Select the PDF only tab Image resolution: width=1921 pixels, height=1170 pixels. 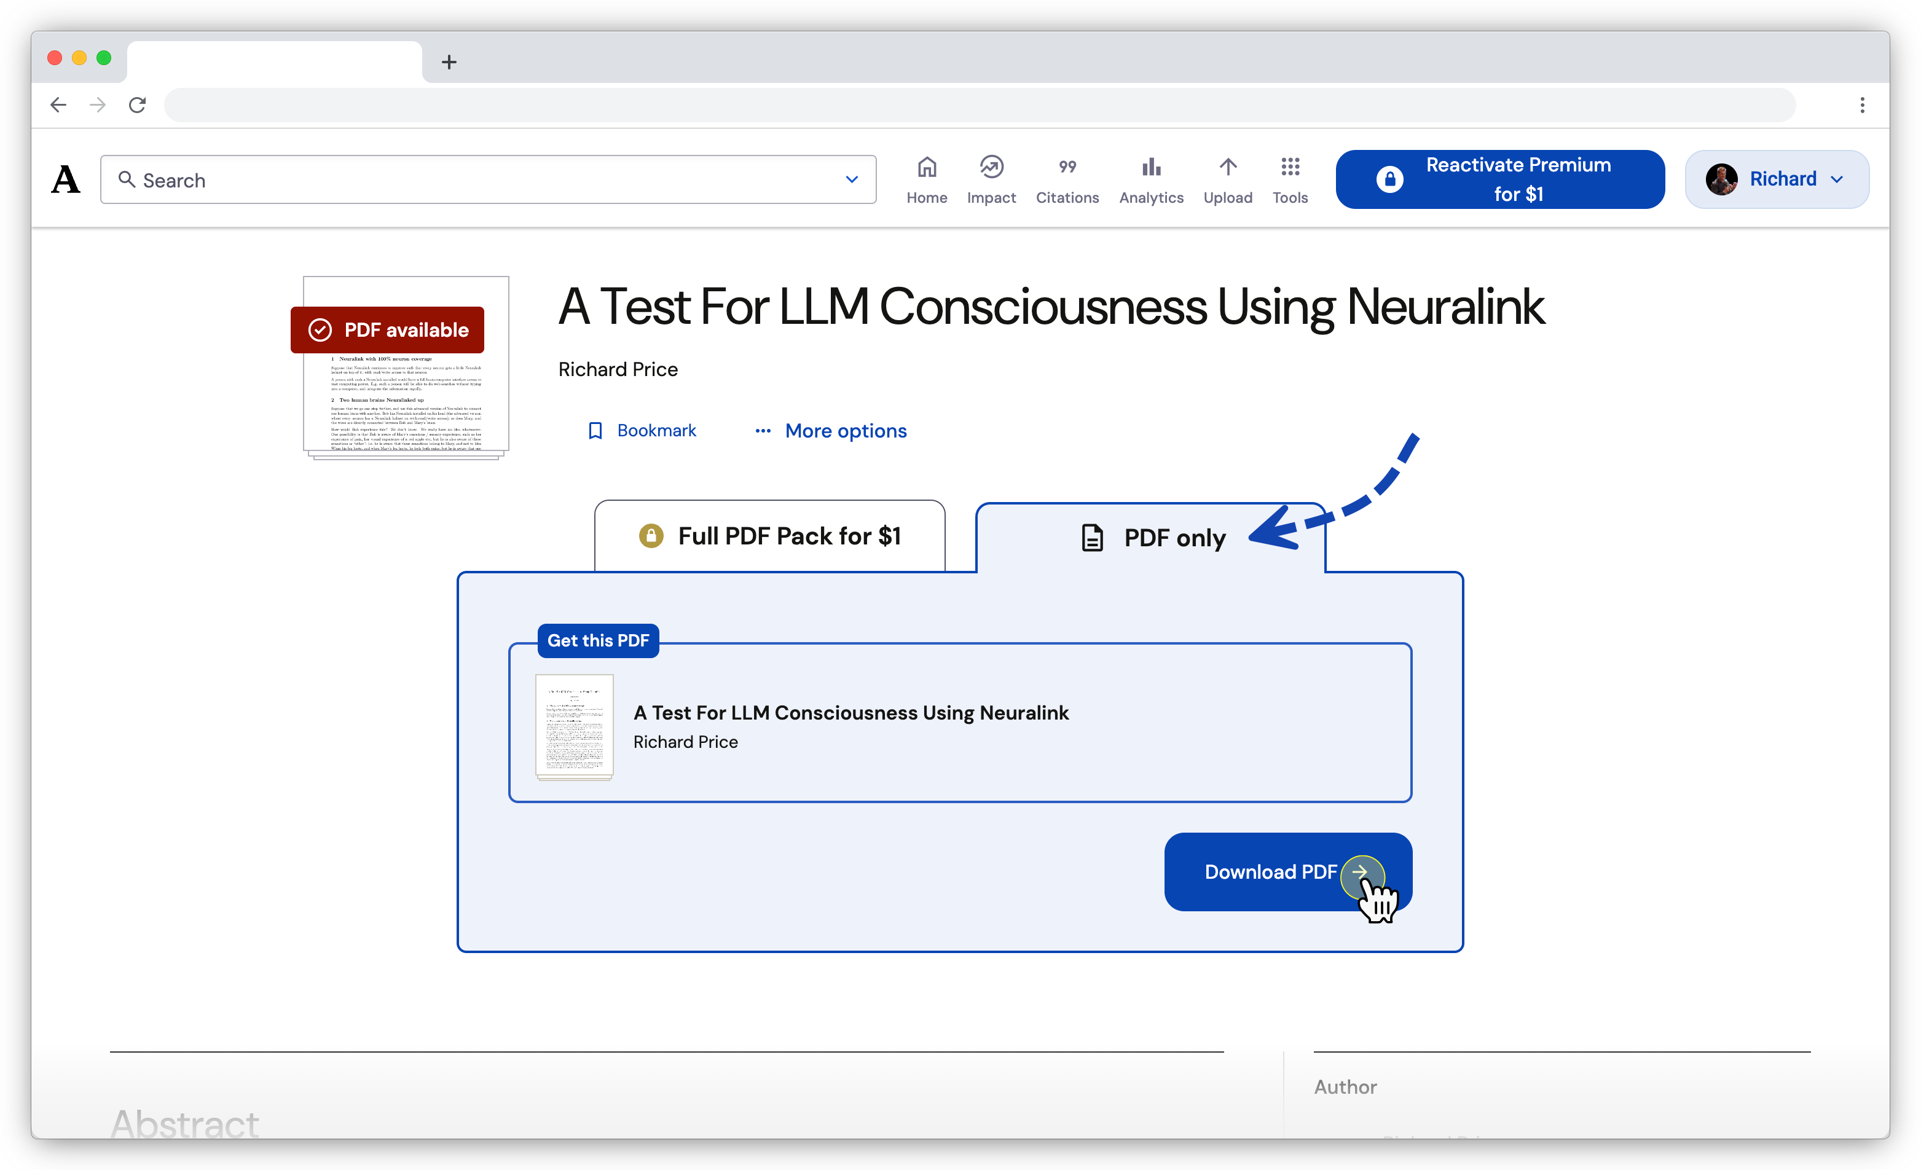coord(1151,538)
